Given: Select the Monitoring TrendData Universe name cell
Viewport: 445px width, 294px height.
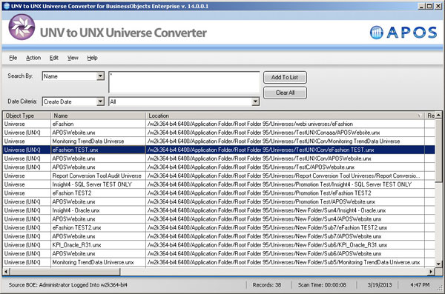Looking at the screenshot, I should 98,141.
